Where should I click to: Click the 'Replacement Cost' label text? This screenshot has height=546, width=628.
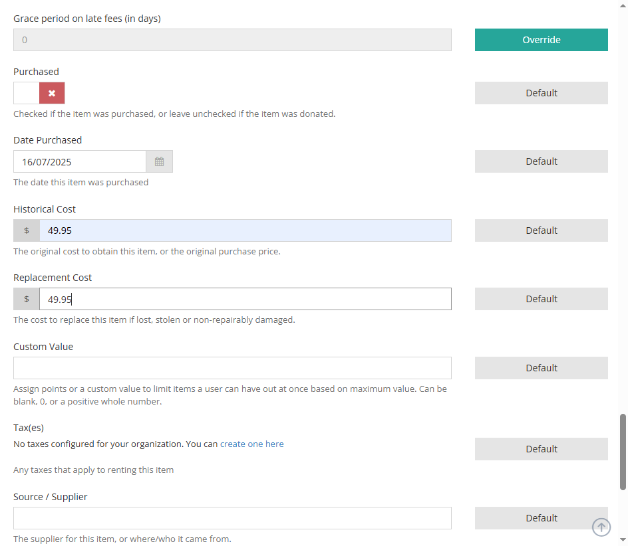53,278
